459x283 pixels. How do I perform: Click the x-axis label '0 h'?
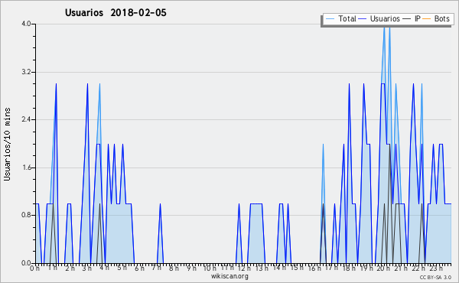tap(34, 268)
